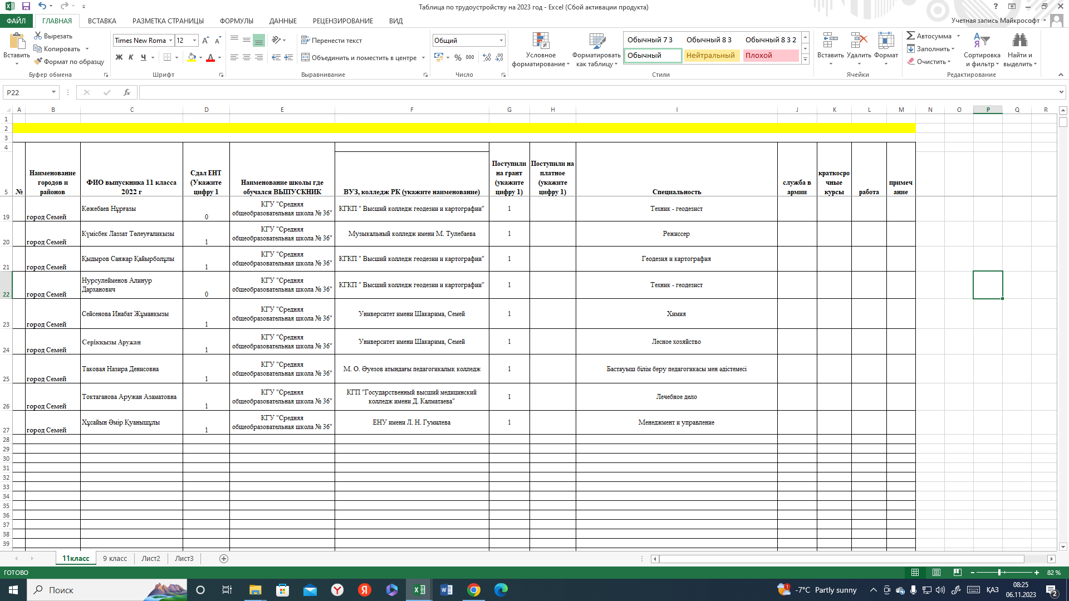Click the thousands separator 000 icon
Viewport: 1069px width, 601px height.
point(470,57)
